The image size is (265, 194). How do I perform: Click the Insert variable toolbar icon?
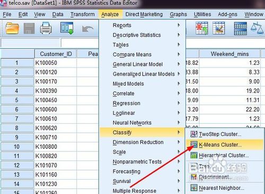click(x=218, y=28)
